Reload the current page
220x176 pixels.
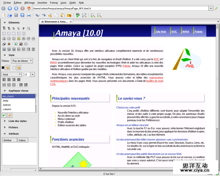coord(16,8)
